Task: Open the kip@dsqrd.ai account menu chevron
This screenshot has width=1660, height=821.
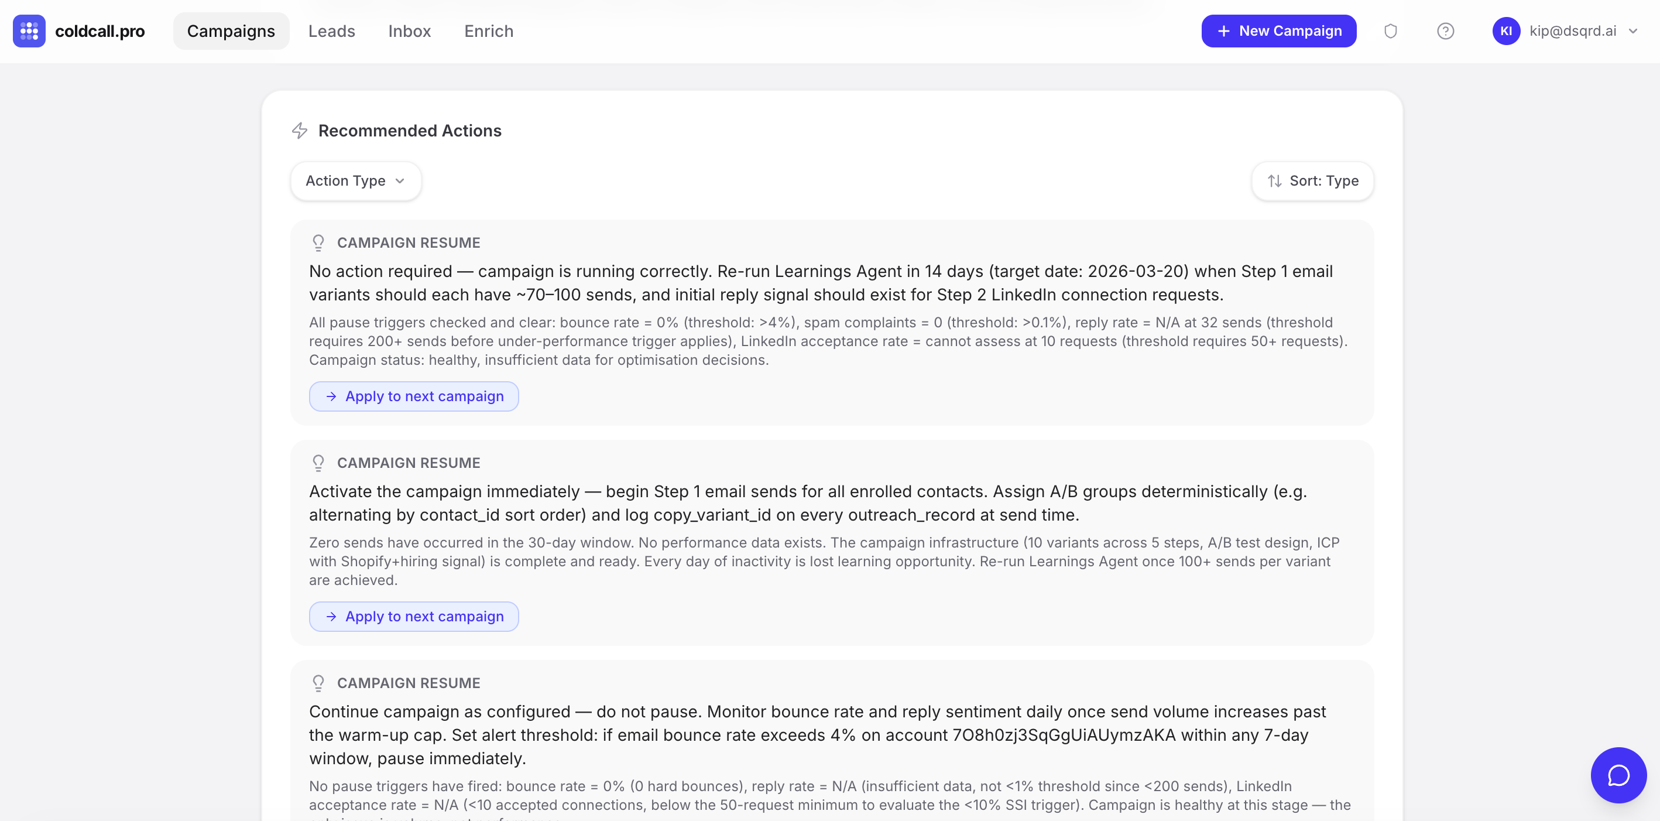Action: 1633,31
